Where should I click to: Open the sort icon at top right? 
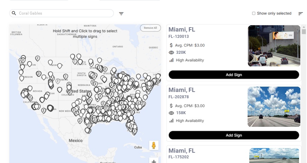(300, 14)
